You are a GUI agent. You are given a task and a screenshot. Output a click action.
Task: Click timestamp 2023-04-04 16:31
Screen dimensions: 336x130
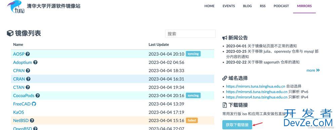pos(166,79)
